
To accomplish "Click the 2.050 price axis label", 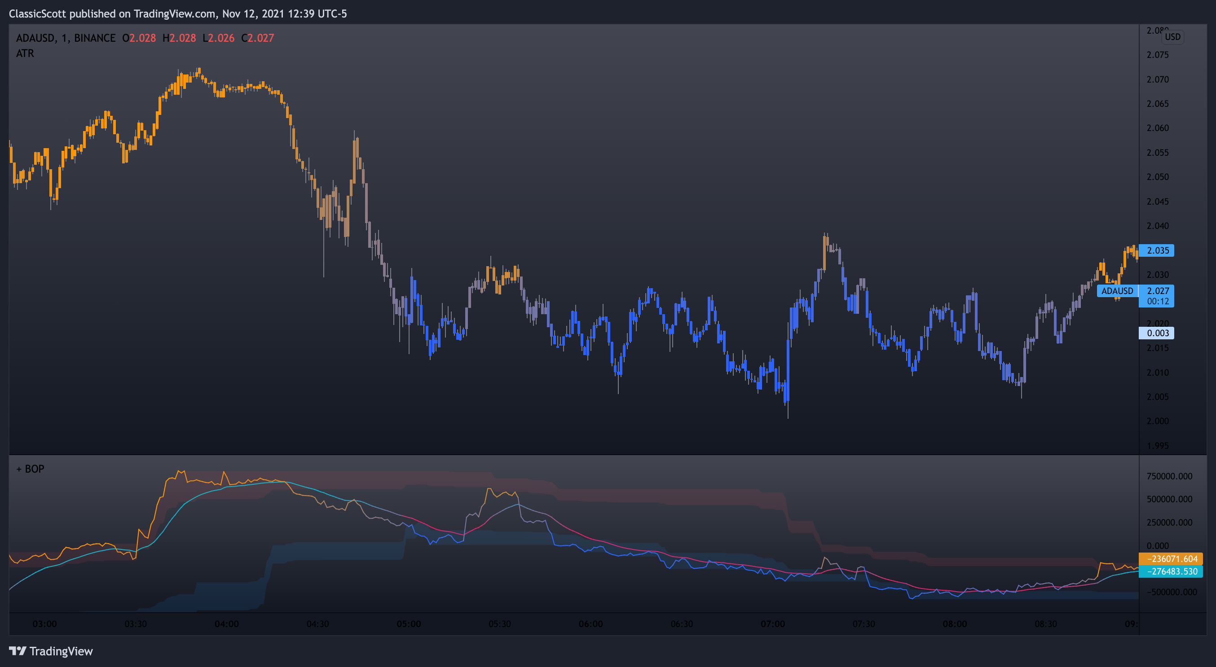I will pos(1158,177).
